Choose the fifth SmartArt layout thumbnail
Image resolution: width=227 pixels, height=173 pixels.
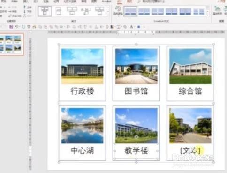[99, 11]
